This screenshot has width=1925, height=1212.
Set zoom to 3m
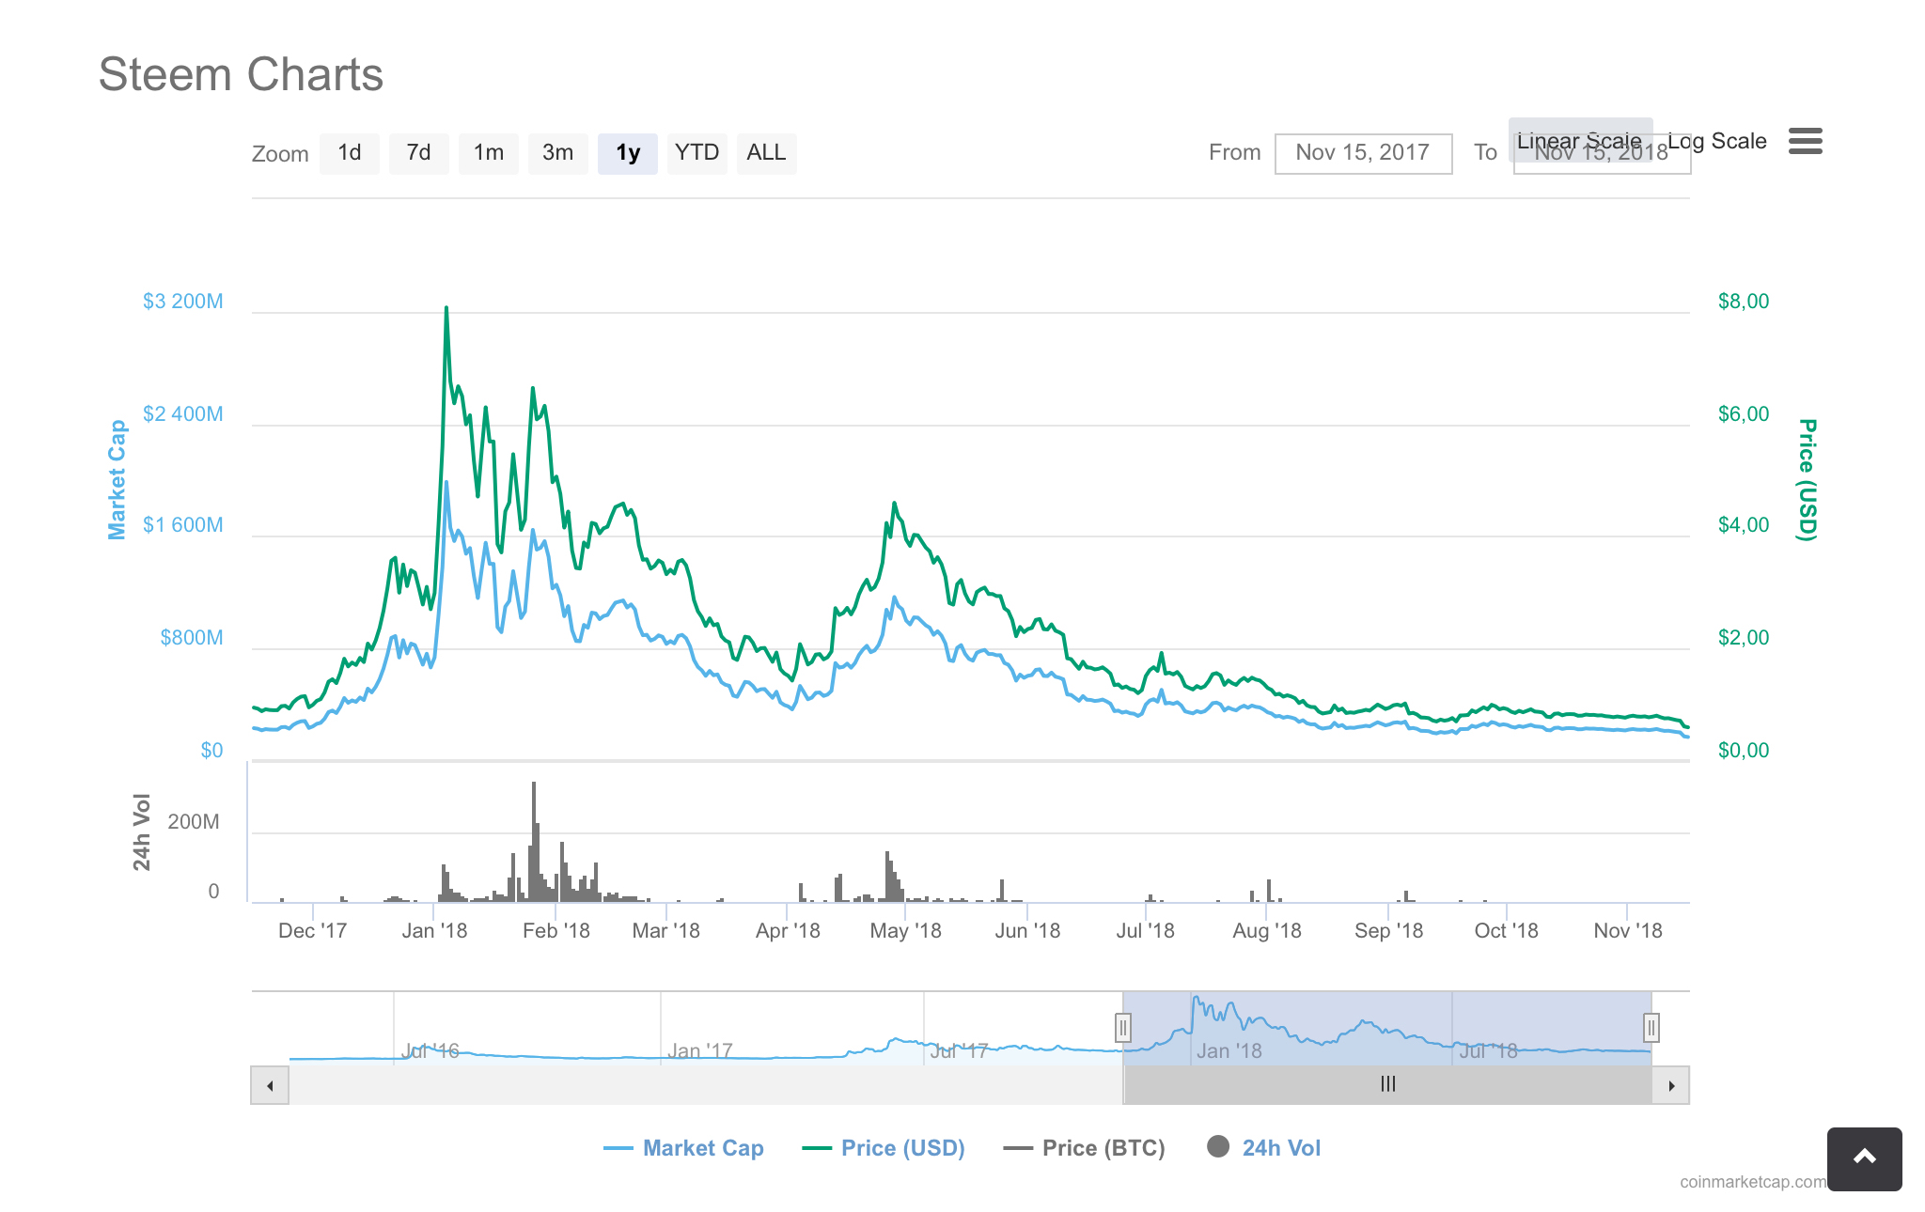[x=558, y=153]
